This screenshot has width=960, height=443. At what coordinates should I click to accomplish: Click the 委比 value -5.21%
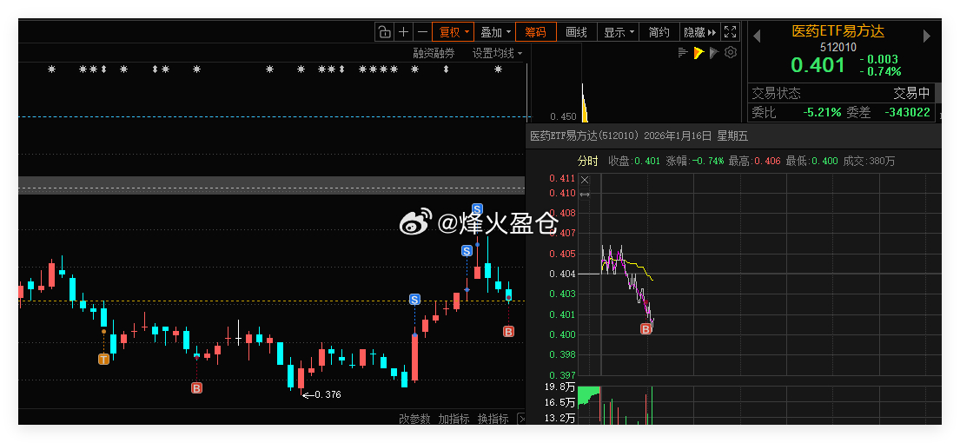click(820, 112)
